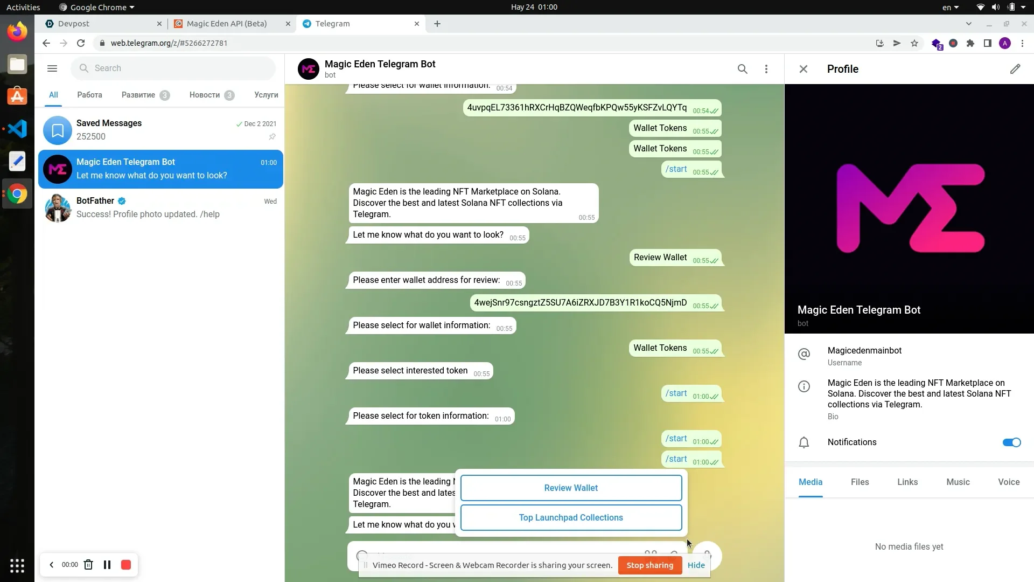Click the Review Wallet button
The image size is (1034, 582).
pyautogui.click(x=571, y=488)
